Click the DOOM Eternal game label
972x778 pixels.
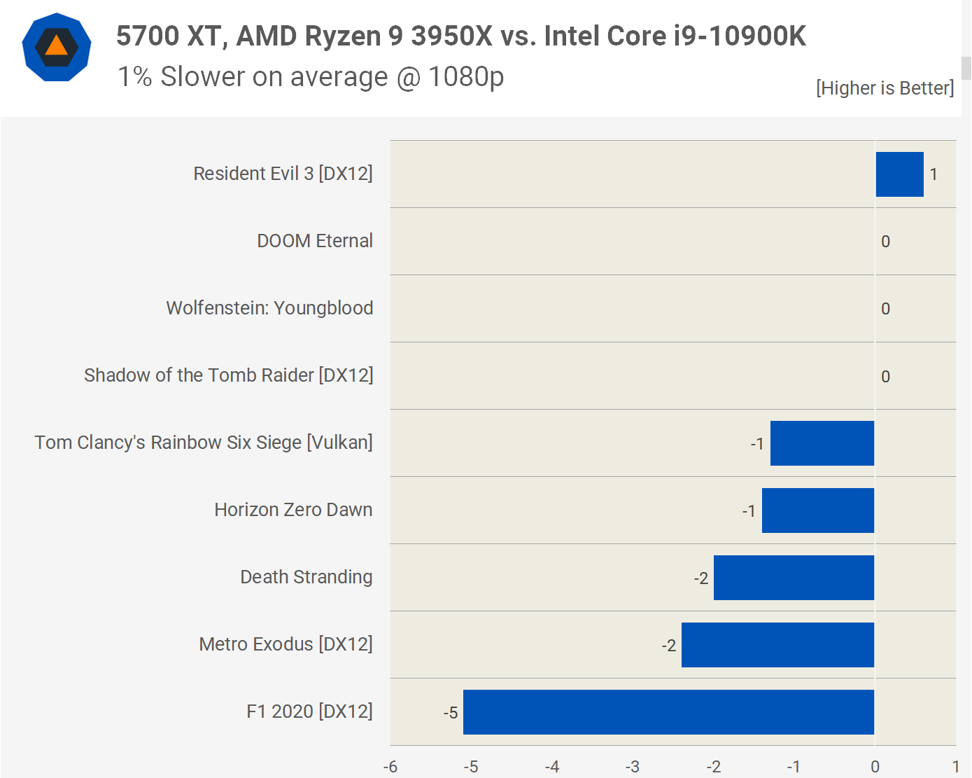[x=315, y=241]
